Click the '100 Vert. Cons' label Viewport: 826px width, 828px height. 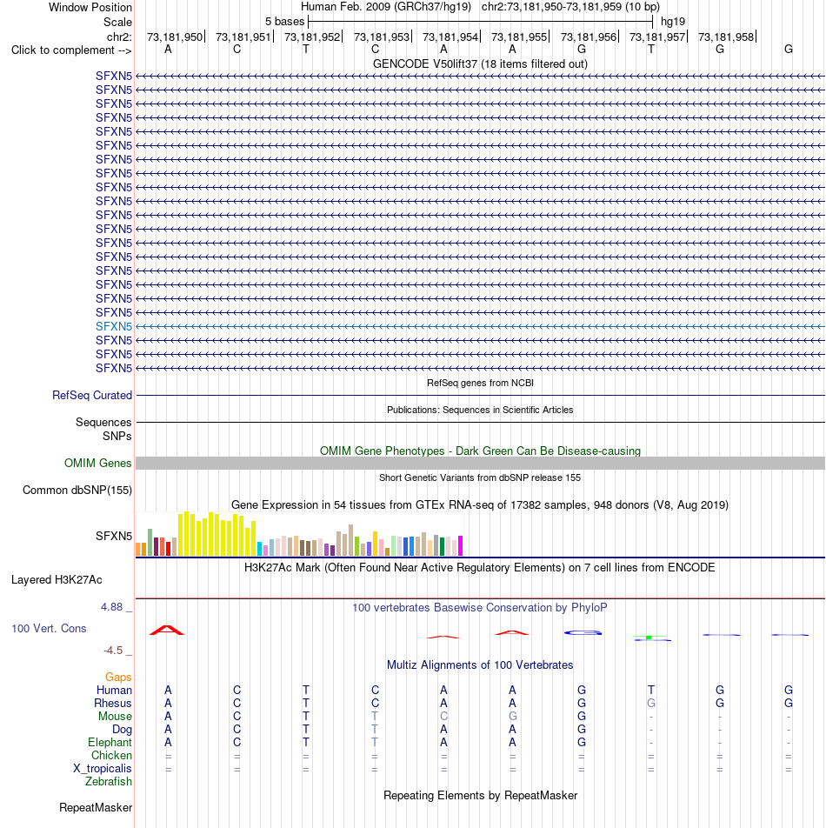click(x=49, y=628)
